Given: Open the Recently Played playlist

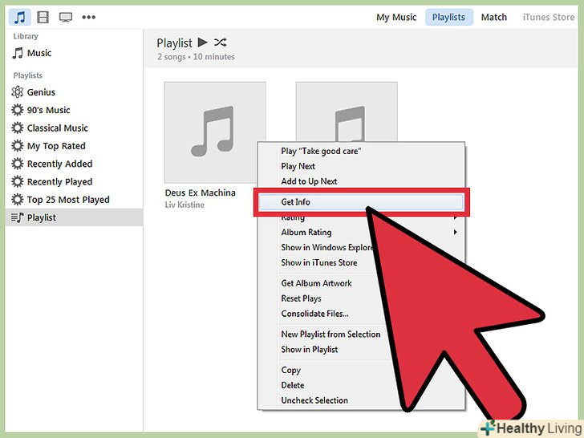Looking at the screenshot, I should pos(59,182).
